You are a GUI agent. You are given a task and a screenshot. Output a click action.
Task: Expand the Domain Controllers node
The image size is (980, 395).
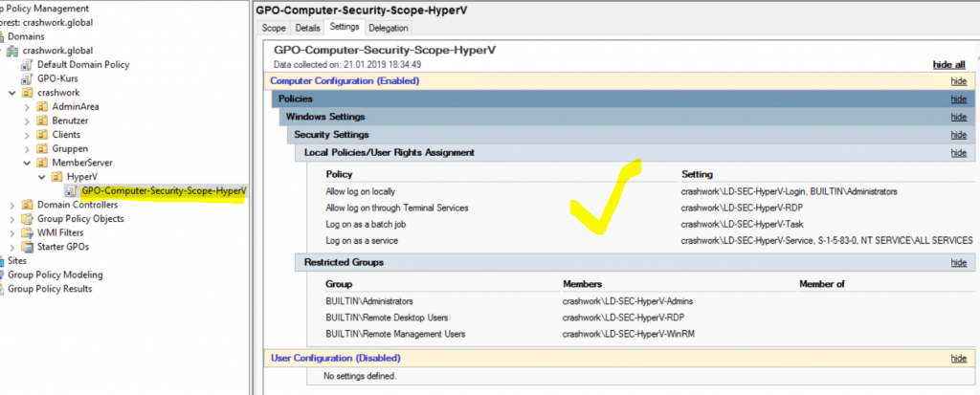point(11,205)
